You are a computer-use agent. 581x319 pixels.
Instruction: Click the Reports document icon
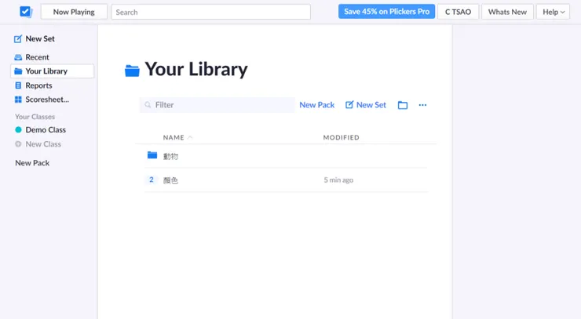click(x=18, y=85)
